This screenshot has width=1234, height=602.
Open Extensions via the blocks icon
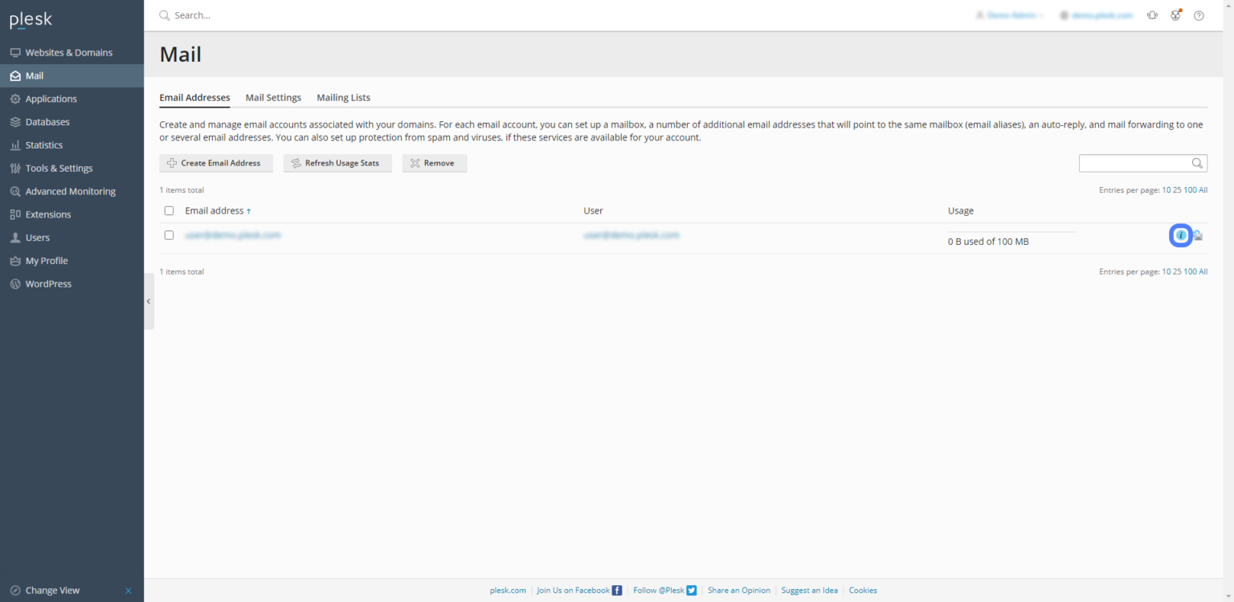click(x=15, y=215)
